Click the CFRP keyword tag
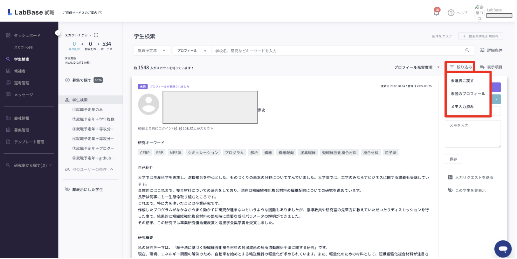 pyautogui.click(x=145, y=153)
